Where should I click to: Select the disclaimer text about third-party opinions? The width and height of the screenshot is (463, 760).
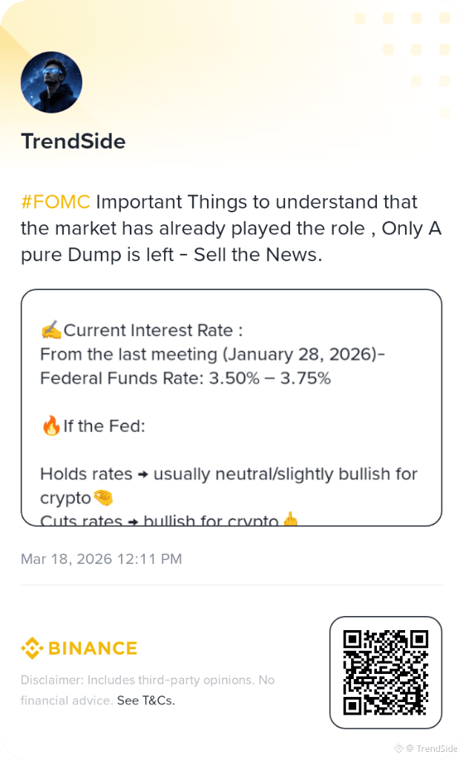click(147, 690)
